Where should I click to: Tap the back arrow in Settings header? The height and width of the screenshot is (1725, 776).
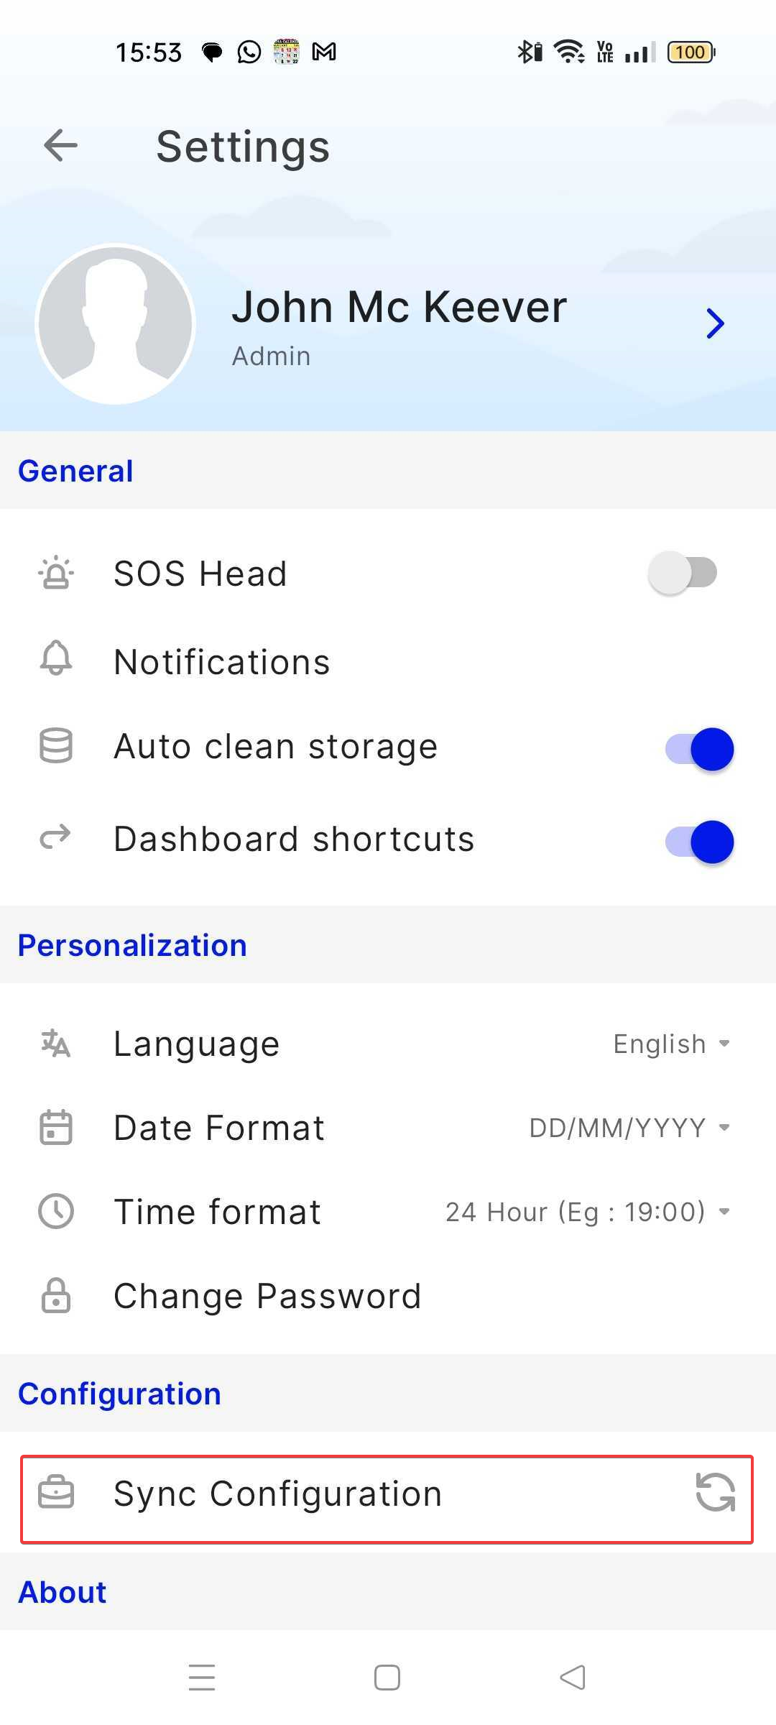(60, 146)
